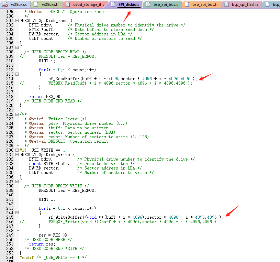Collapse the function body fold at line 207
The image size is (280, 262).
[17, 47]
